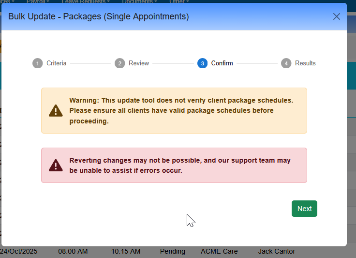The height and width of the screenshot is (258, 356).
Task: Click the step 1 number circle
Action: coord(37,63)
